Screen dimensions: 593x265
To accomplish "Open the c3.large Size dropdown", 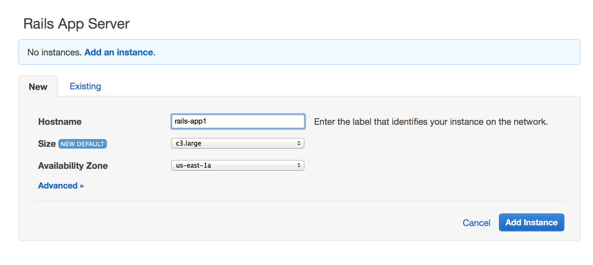I will 238,143.
